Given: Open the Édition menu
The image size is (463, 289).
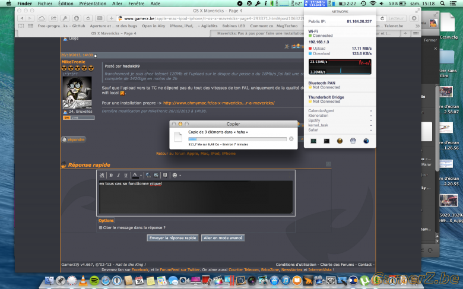Looking at the screenshot, I should [x=65, y=4].
